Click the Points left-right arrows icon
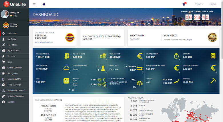Screen dimensions: 223x122 click(x=140, y=68)
